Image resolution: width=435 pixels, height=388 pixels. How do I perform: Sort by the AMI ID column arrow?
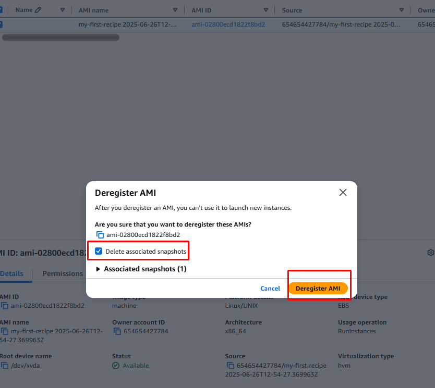click(265, 10)
